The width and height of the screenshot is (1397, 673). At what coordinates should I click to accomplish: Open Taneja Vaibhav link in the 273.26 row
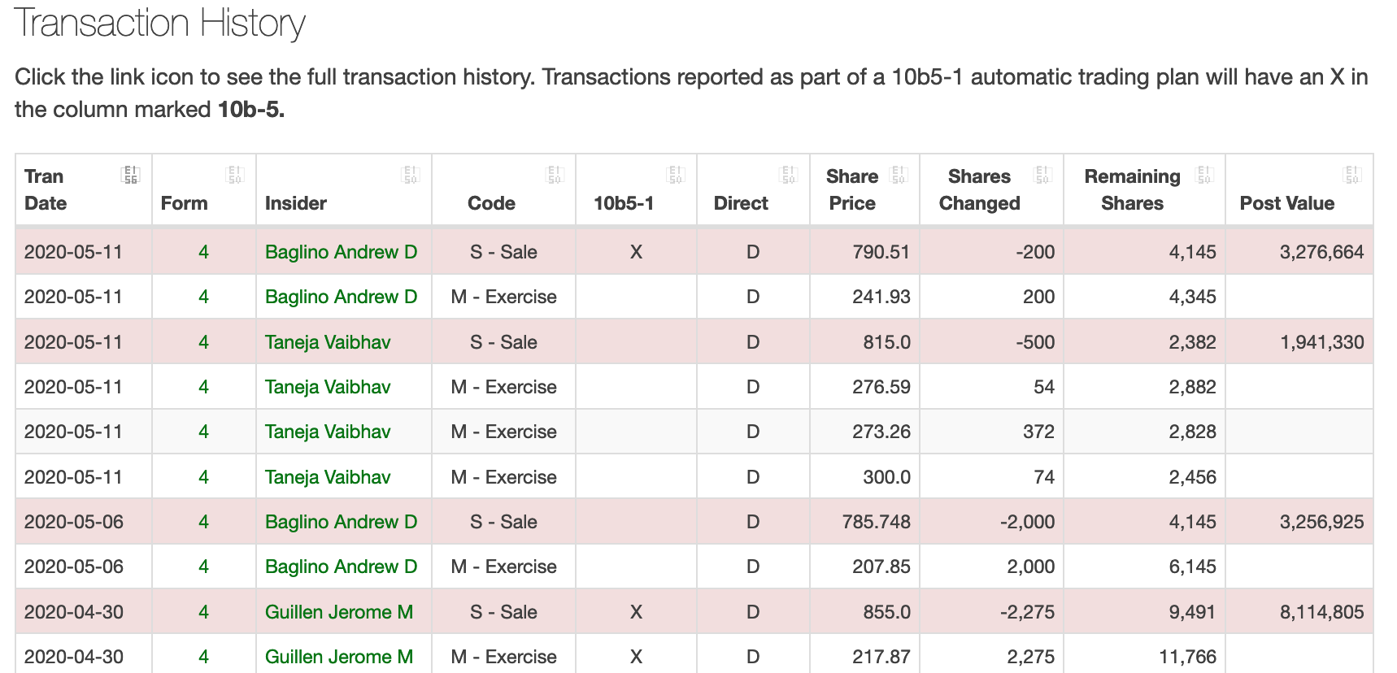tap(328, 432)
